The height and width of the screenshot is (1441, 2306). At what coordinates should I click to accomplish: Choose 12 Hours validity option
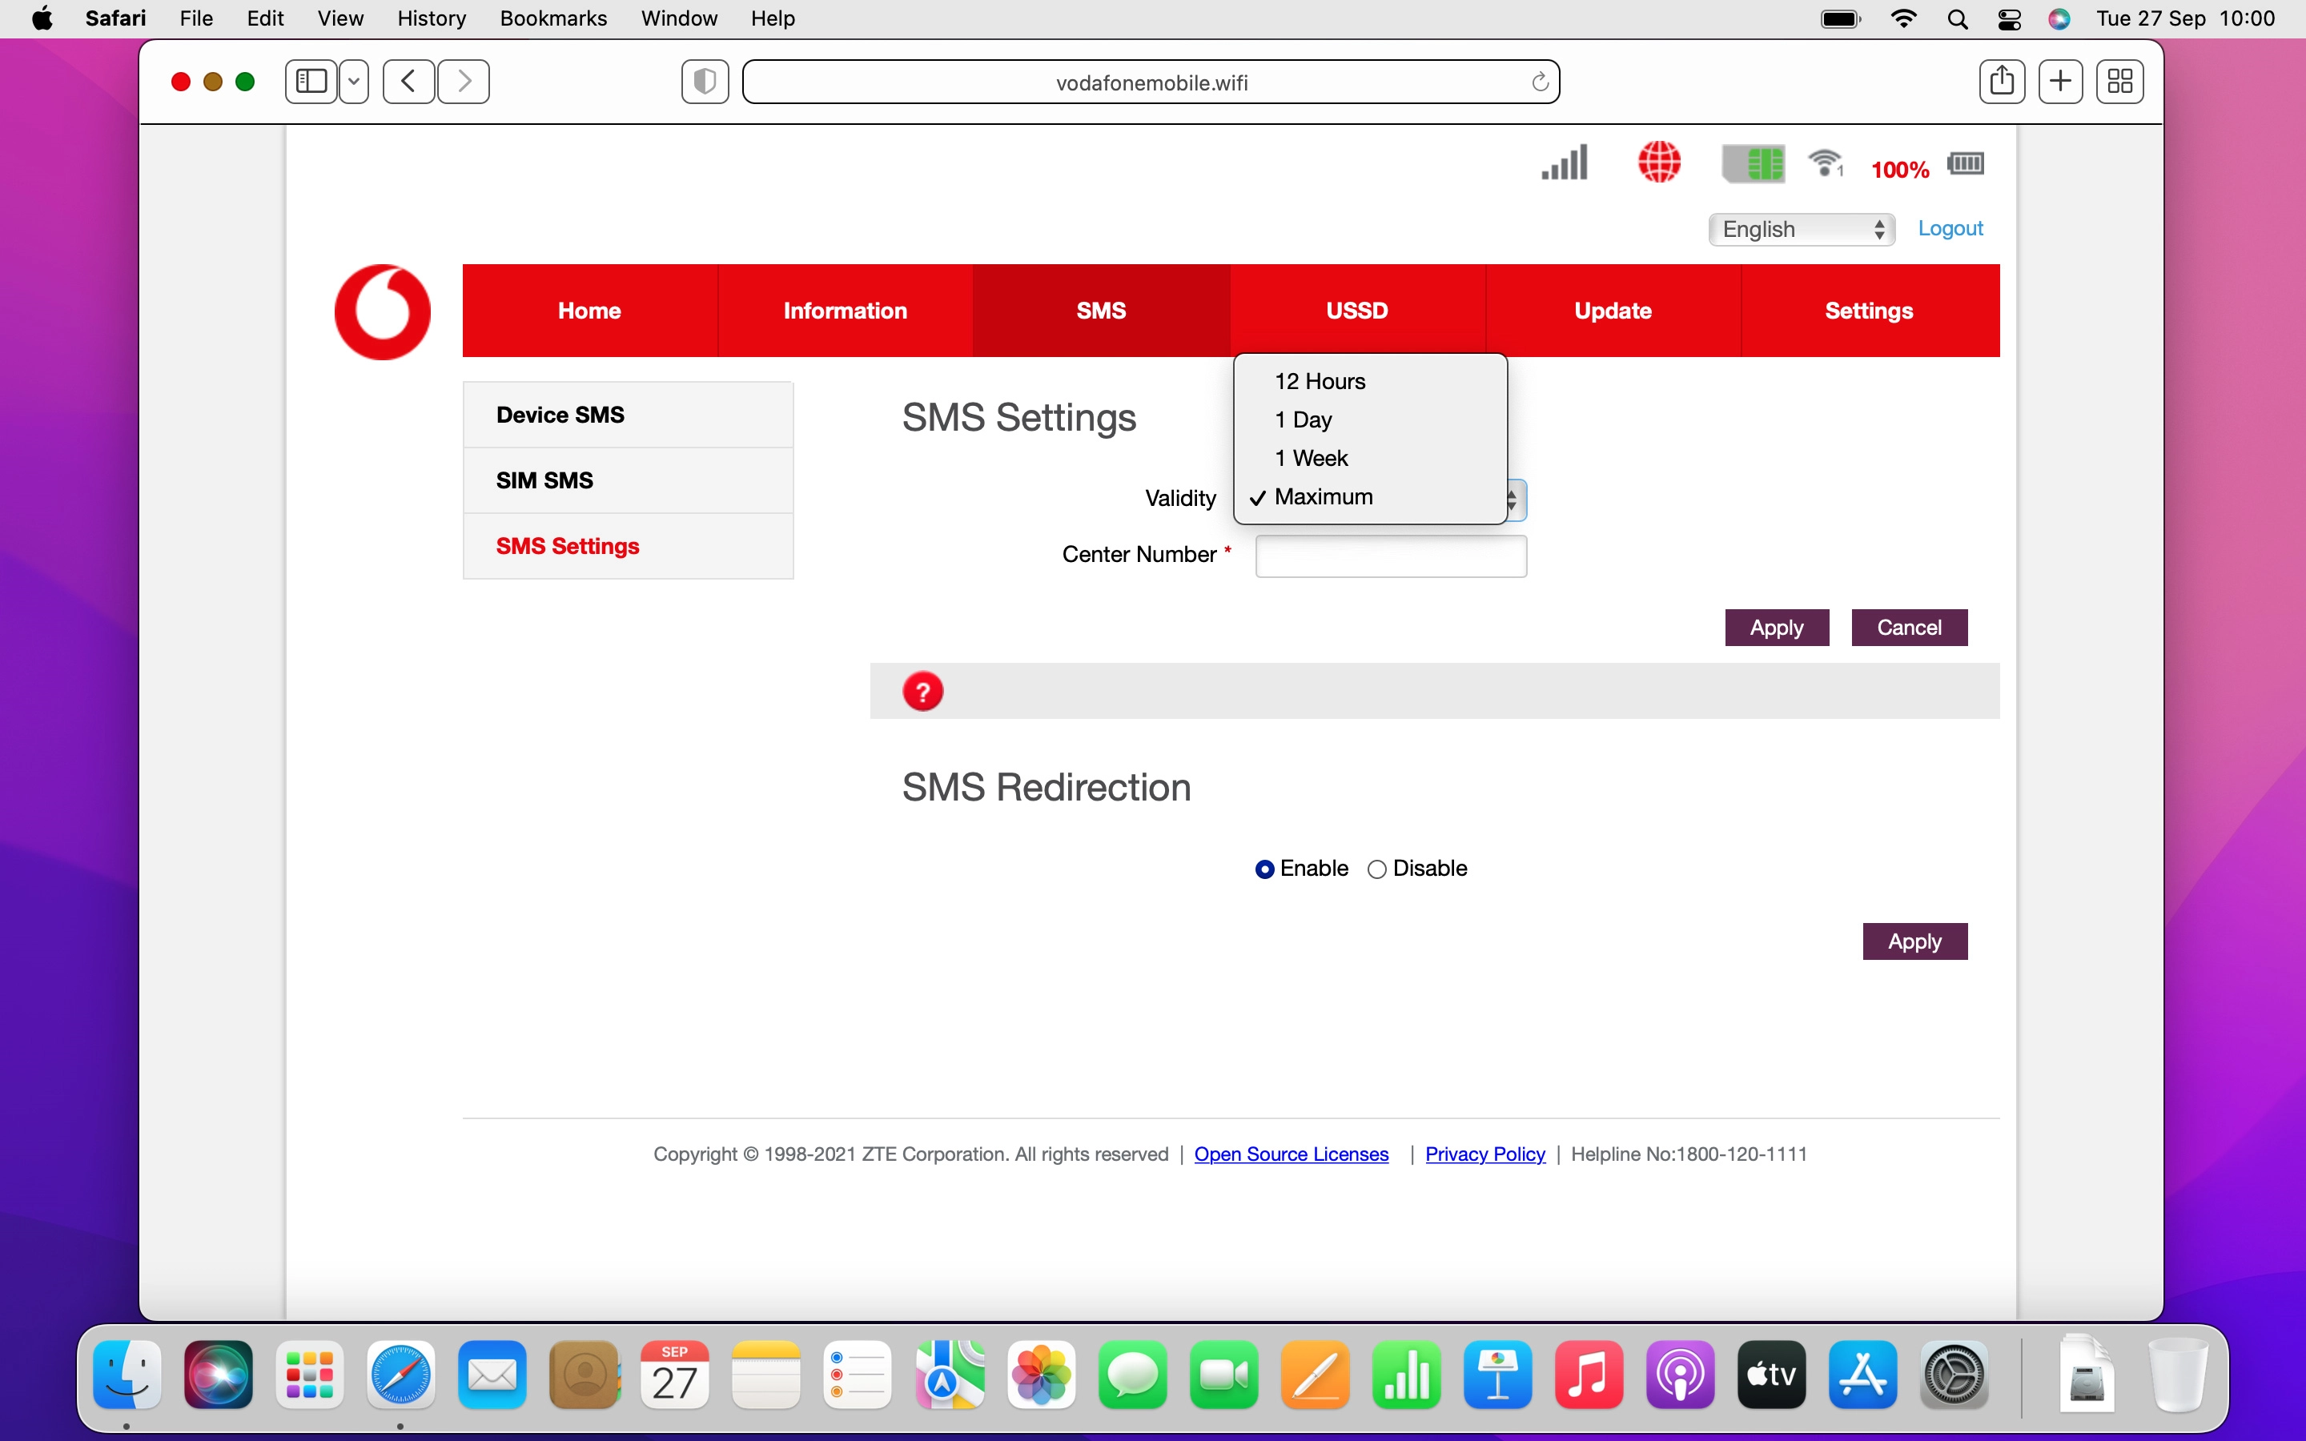[1320, 381]
